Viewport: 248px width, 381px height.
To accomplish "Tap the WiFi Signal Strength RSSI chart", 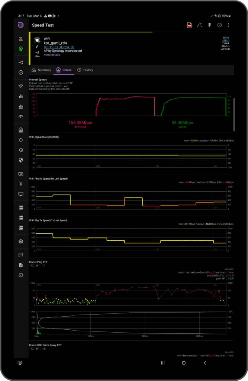I will pyautogui.click(x=131, y=156).
